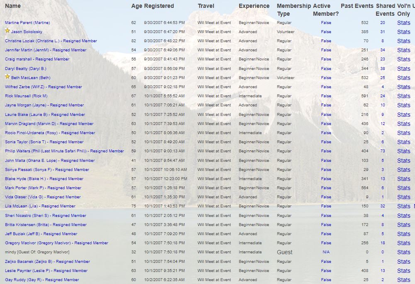Viewport: 415px width, 284px height.
Task: Click Stats for Gay Ruddy's row
Action: pos(403,280)
